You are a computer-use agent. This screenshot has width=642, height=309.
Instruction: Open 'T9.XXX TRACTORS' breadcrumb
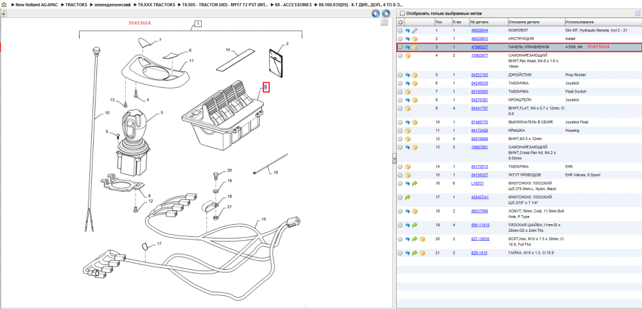point(157,4)
